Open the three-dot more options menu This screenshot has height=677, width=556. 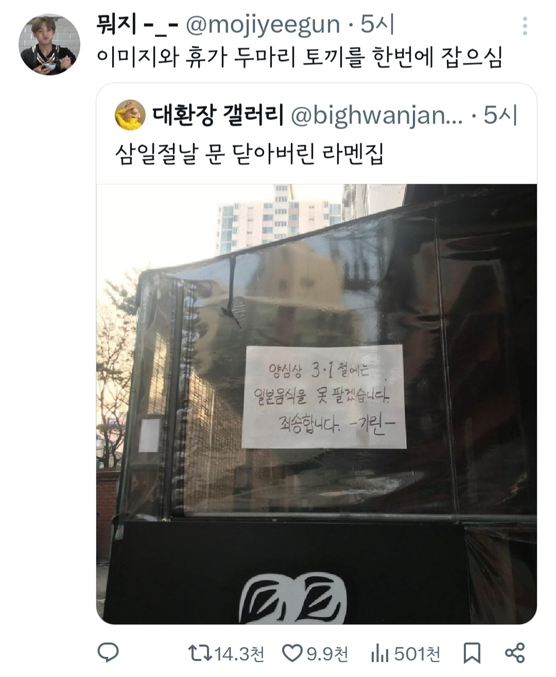click(525, 26)
